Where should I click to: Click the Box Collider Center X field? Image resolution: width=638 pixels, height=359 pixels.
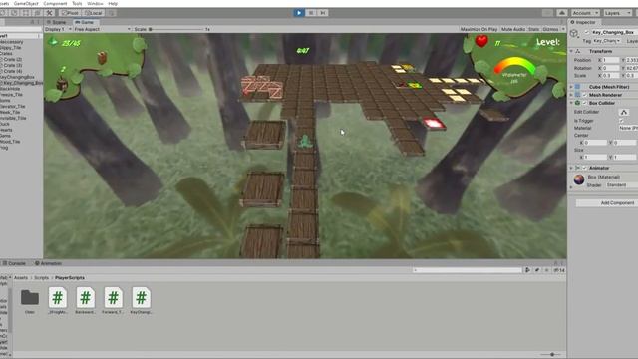coord(596,143)
